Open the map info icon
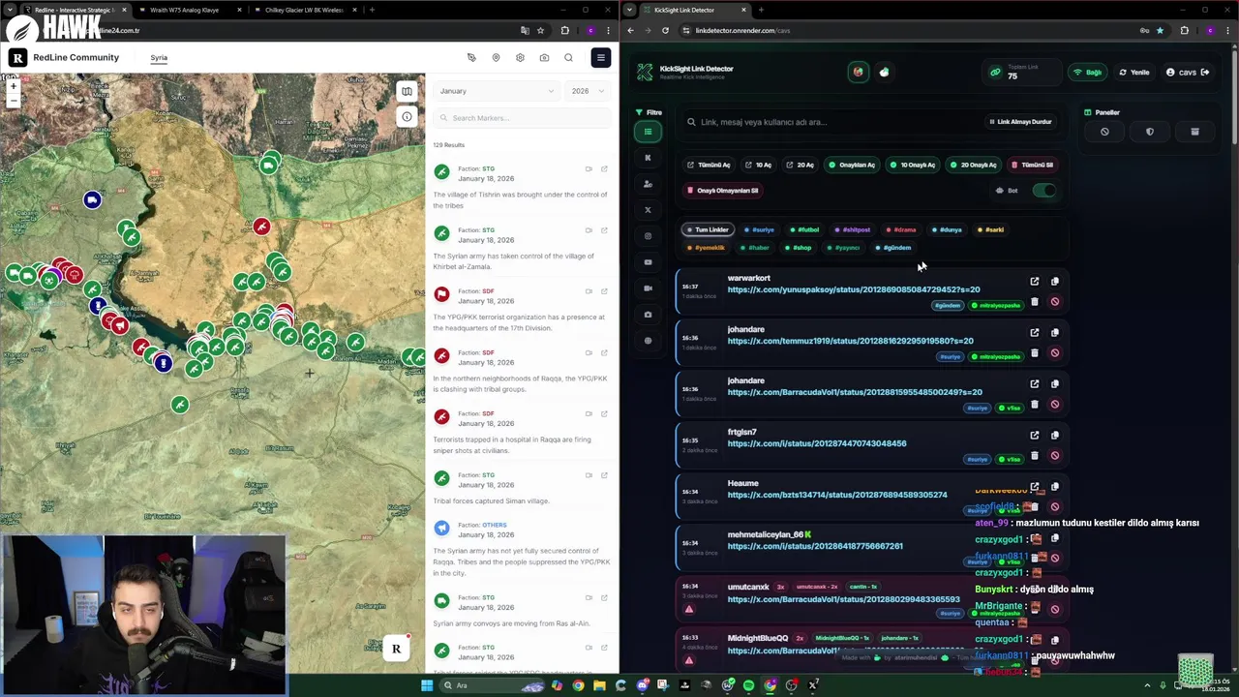 pos(407,117)
